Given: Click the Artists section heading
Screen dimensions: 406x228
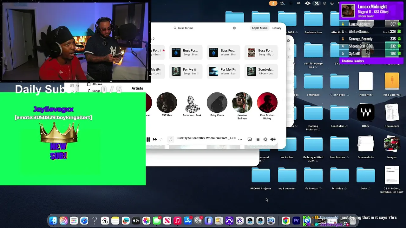Looking at the screenshot, I should [x=137, y=88].
